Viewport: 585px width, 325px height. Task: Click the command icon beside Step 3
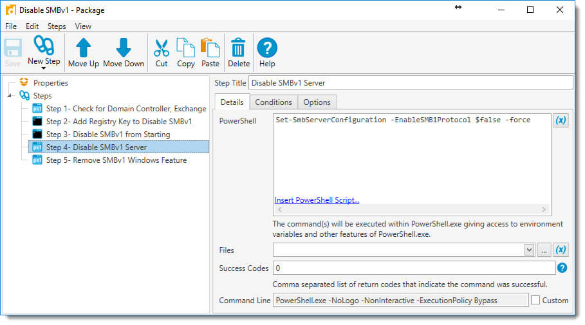tap(37, 134)
